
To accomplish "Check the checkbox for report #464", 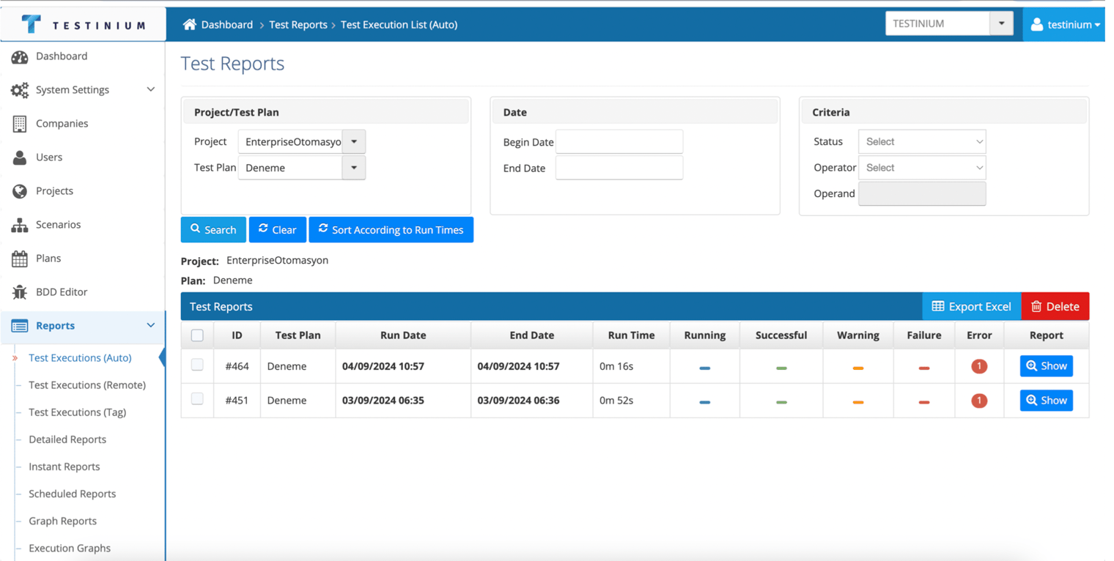I will pos(197,365).
